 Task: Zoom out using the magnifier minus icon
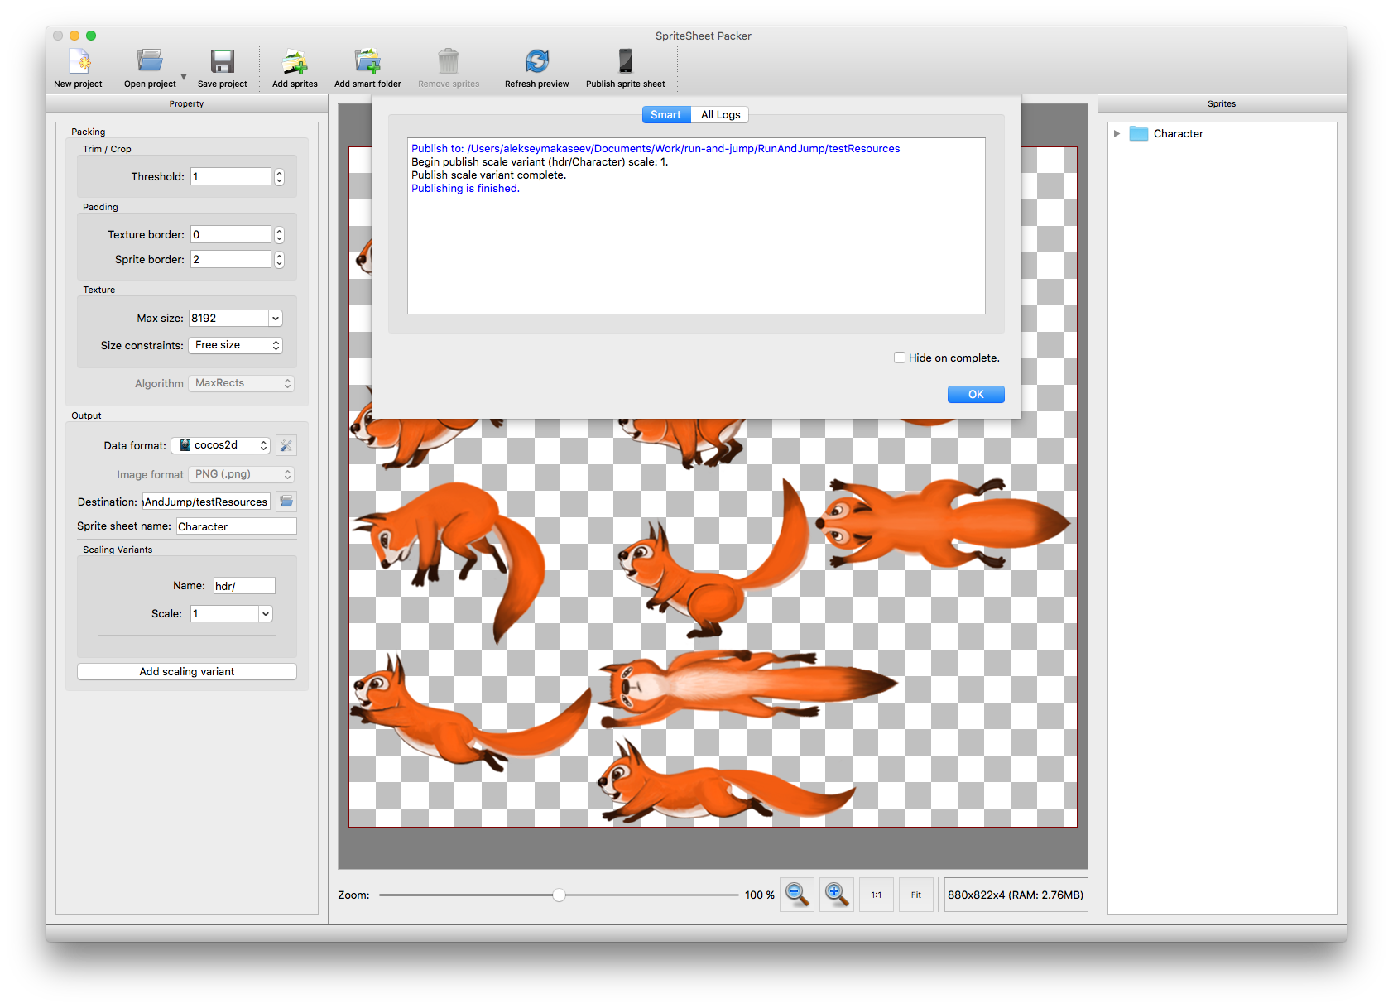(796, 895)
